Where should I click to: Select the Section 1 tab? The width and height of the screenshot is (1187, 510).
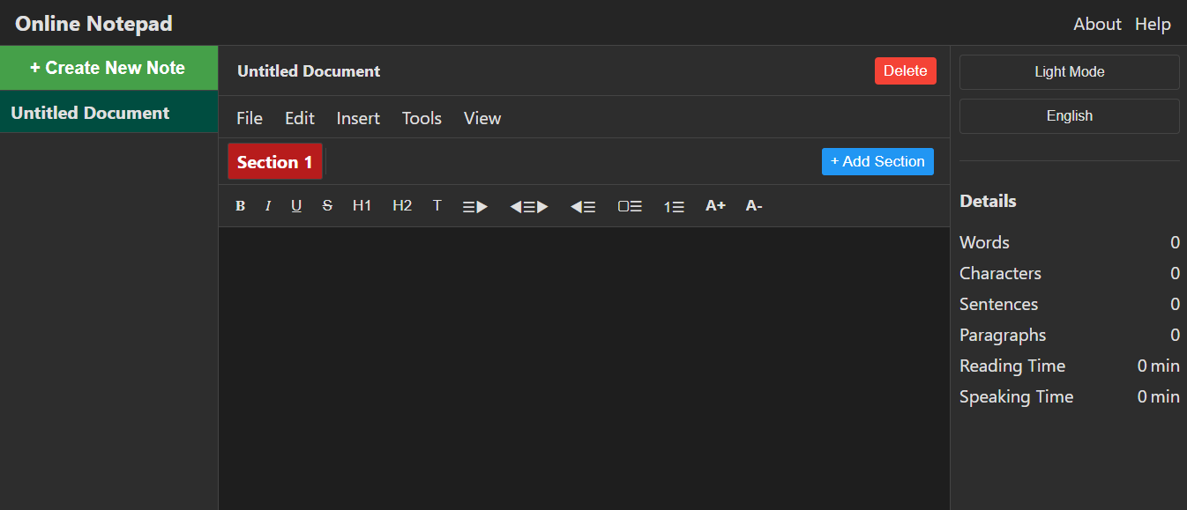point(274,161)
